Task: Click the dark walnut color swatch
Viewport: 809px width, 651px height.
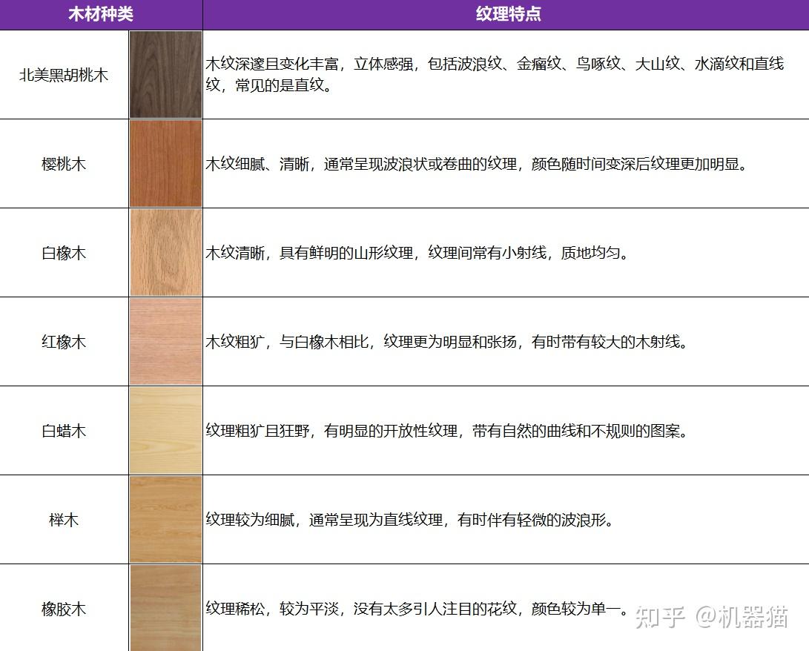Action: (x=165, y=74)
